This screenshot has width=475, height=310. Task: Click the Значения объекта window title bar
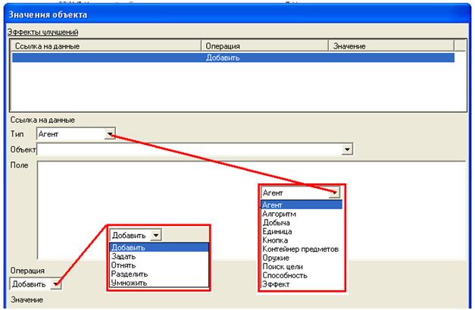pos(237,14)
